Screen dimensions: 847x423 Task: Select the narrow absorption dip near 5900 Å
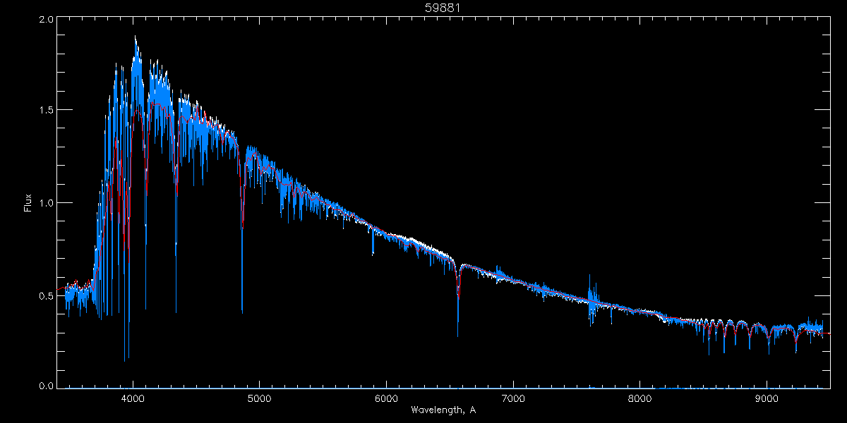pos(373,252)
